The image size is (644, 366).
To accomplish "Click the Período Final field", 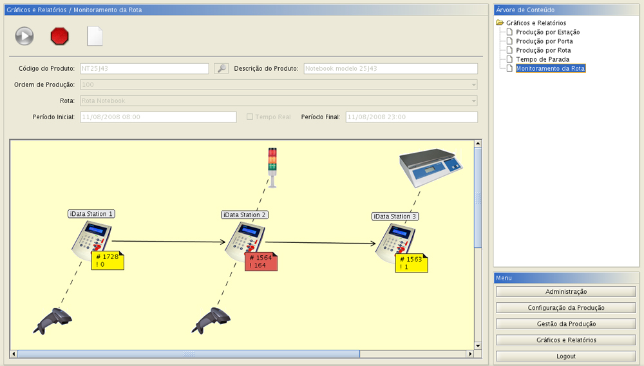I will point(412,117).
